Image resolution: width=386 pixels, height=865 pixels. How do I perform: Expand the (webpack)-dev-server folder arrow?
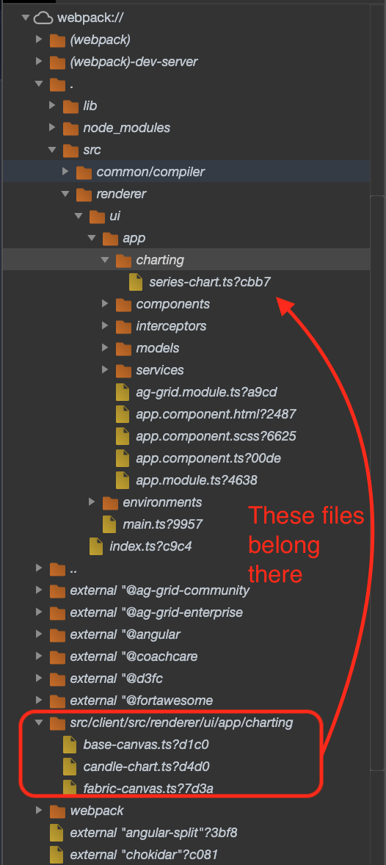39,61
